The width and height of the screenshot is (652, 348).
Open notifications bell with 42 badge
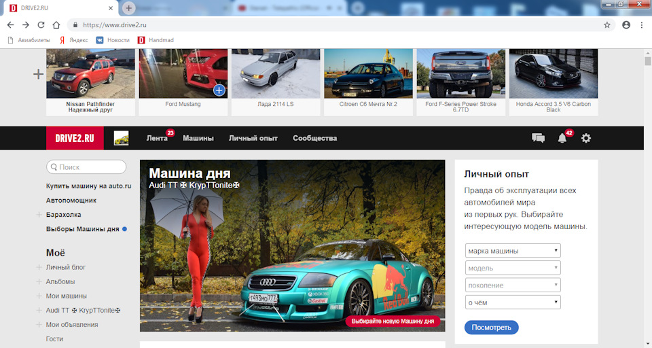pos(562,138)
